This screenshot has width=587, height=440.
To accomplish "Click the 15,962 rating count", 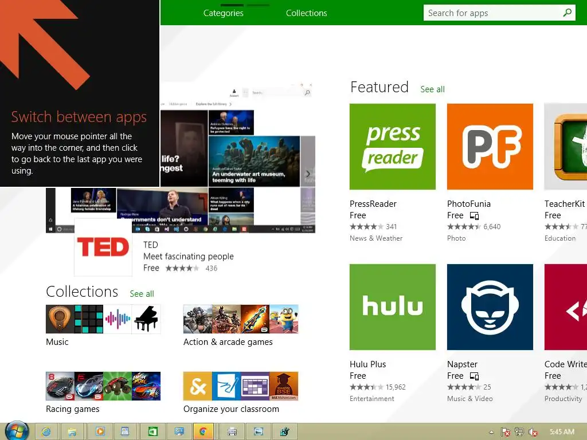I will click(396, 387).
